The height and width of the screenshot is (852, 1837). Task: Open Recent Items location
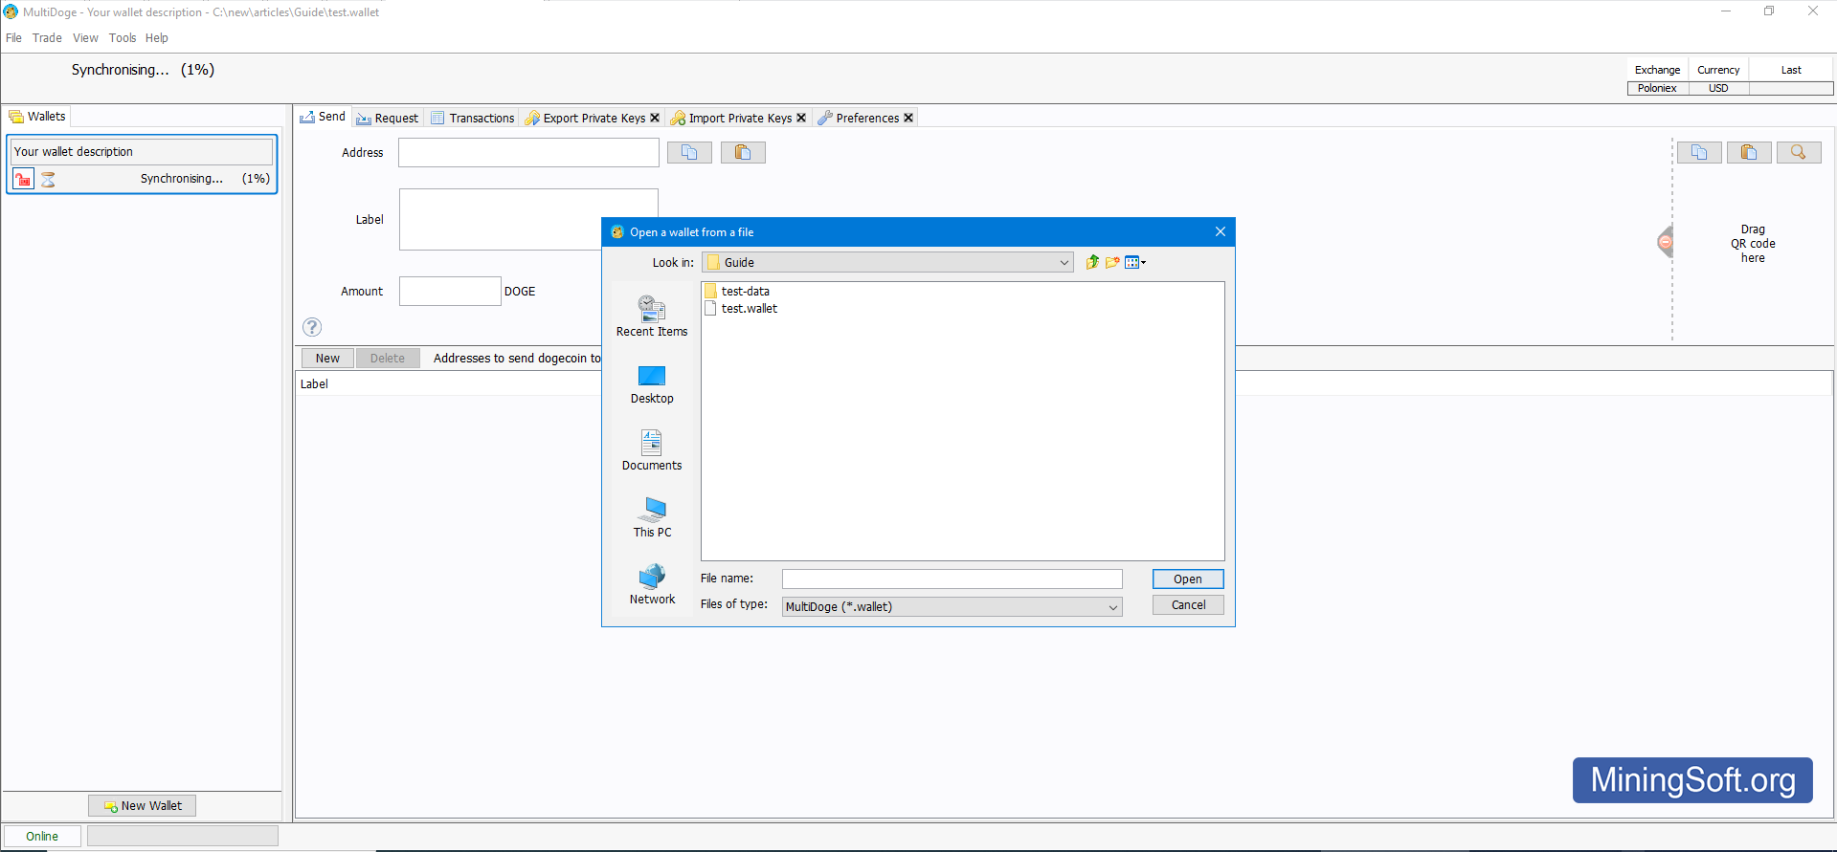coord(652,317)
